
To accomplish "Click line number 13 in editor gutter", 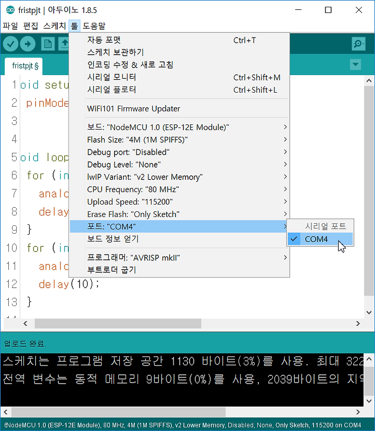I will pyautogui.click(x=11, y=302).
